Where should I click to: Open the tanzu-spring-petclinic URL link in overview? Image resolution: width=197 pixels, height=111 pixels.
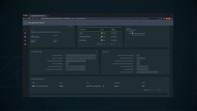[46, 32]
